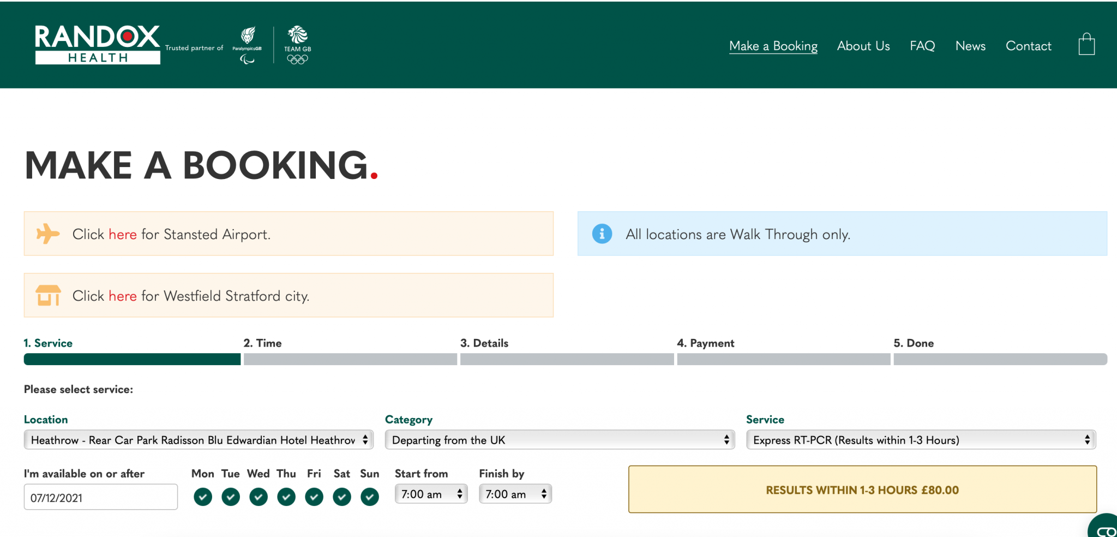1117x537 pixels.
Task: Click the 3. Details step
Action: pos(484,343)
